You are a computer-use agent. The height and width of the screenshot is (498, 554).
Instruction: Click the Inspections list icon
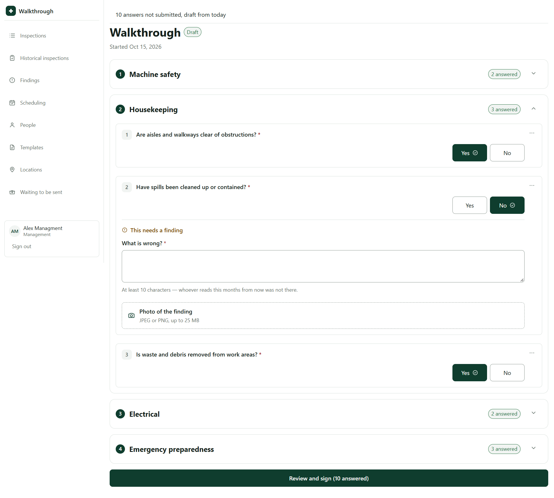(x=12, y=36)
